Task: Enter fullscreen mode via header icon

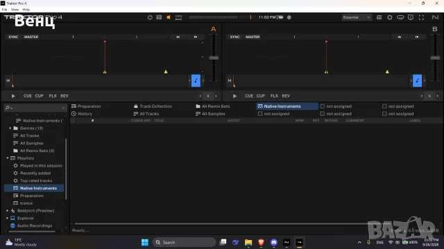Action: pos(421,17)
